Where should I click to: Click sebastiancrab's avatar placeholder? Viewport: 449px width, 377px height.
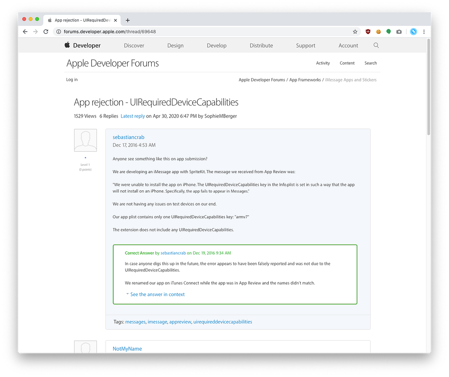point(86,140)
